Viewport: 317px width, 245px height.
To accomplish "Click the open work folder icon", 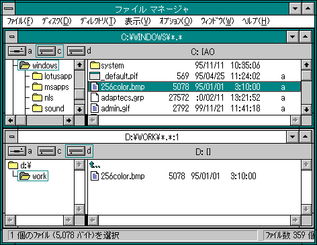I will pos(25,176).
